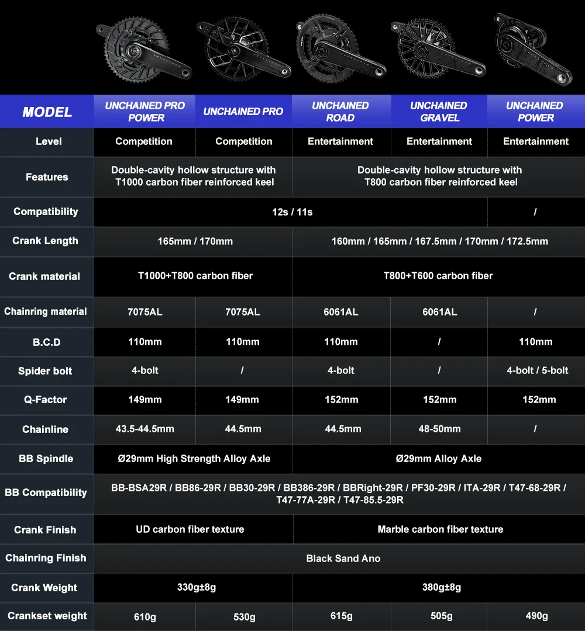Select the UNCHAINED POWER column header
This screenshot has height=631, width=585.
[535, 112]
